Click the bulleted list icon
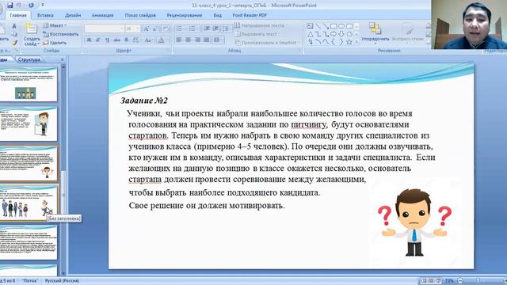Screen dimensions: 507x285 pyautogui.click(x=179, y=28)
